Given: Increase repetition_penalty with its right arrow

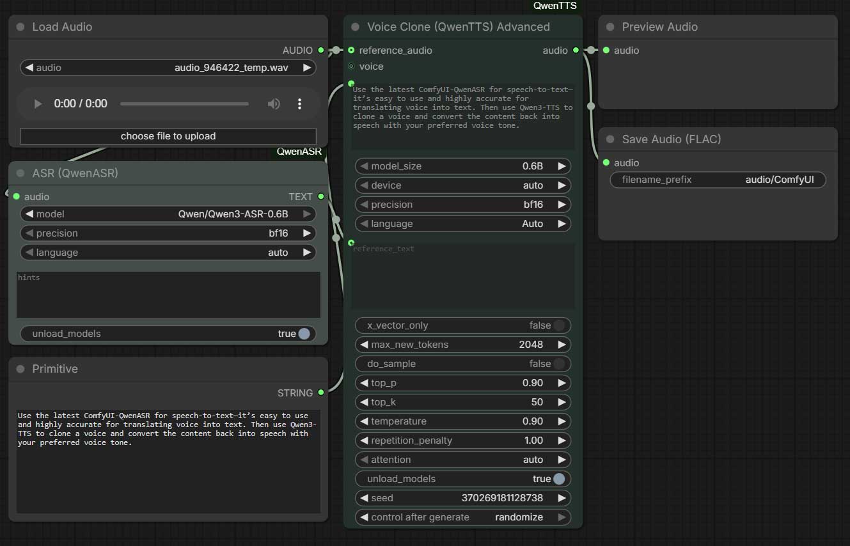Looking at the screenshot, I should coord(562,441).
